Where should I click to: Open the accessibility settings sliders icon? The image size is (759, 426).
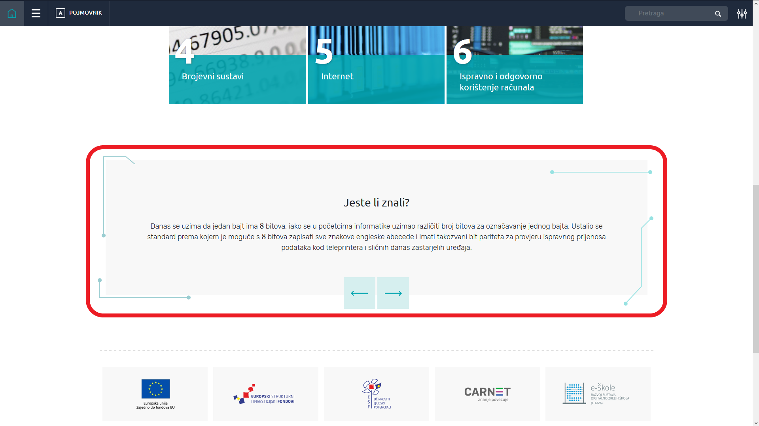(742, 14)
